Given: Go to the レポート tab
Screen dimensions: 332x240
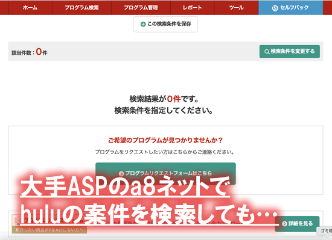Looking at the screenshot, I should tap(192, 8).
